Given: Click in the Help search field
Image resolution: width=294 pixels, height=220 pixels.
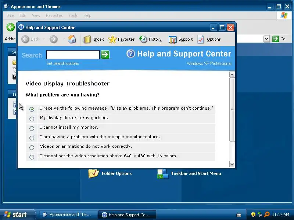Looking at the screenshot, I should [73, 54].
